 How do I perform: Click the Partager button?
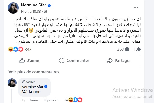[119, 61]
